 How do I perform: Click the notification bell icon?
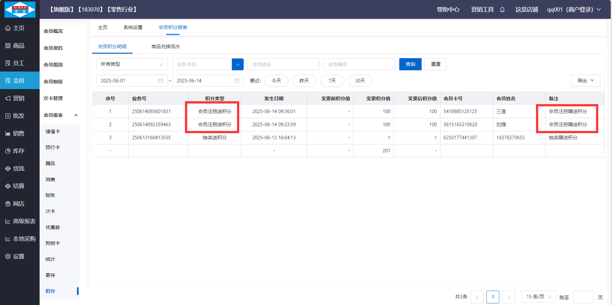(x=502, y=10)
